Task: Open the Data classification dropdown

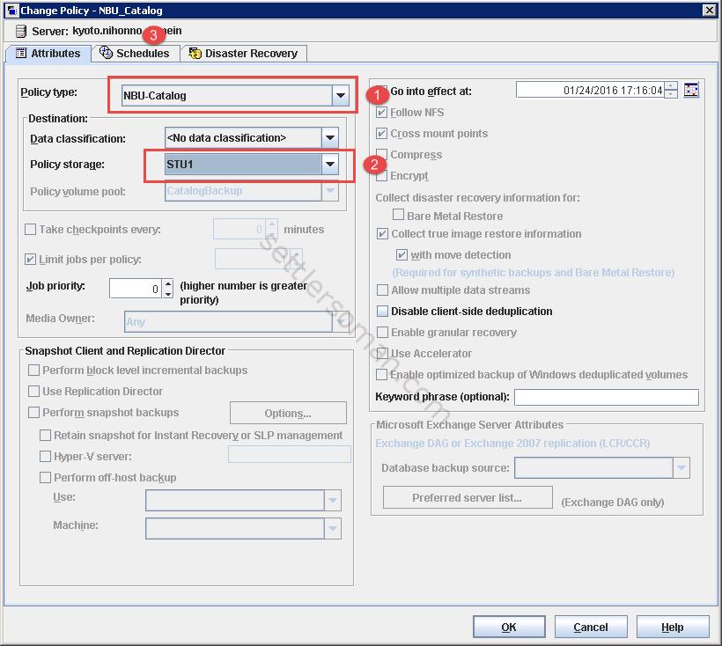Action: (x=330, y=137)
